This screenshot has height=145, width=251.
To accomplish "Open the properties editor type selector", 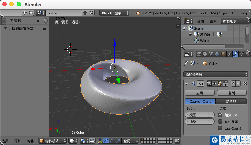I will (x=189, y=54).
